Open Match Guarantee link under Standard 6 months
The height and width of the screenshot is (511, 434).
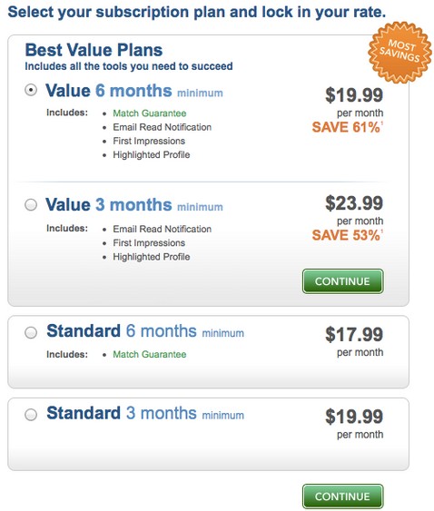click(x=149, y=354)
